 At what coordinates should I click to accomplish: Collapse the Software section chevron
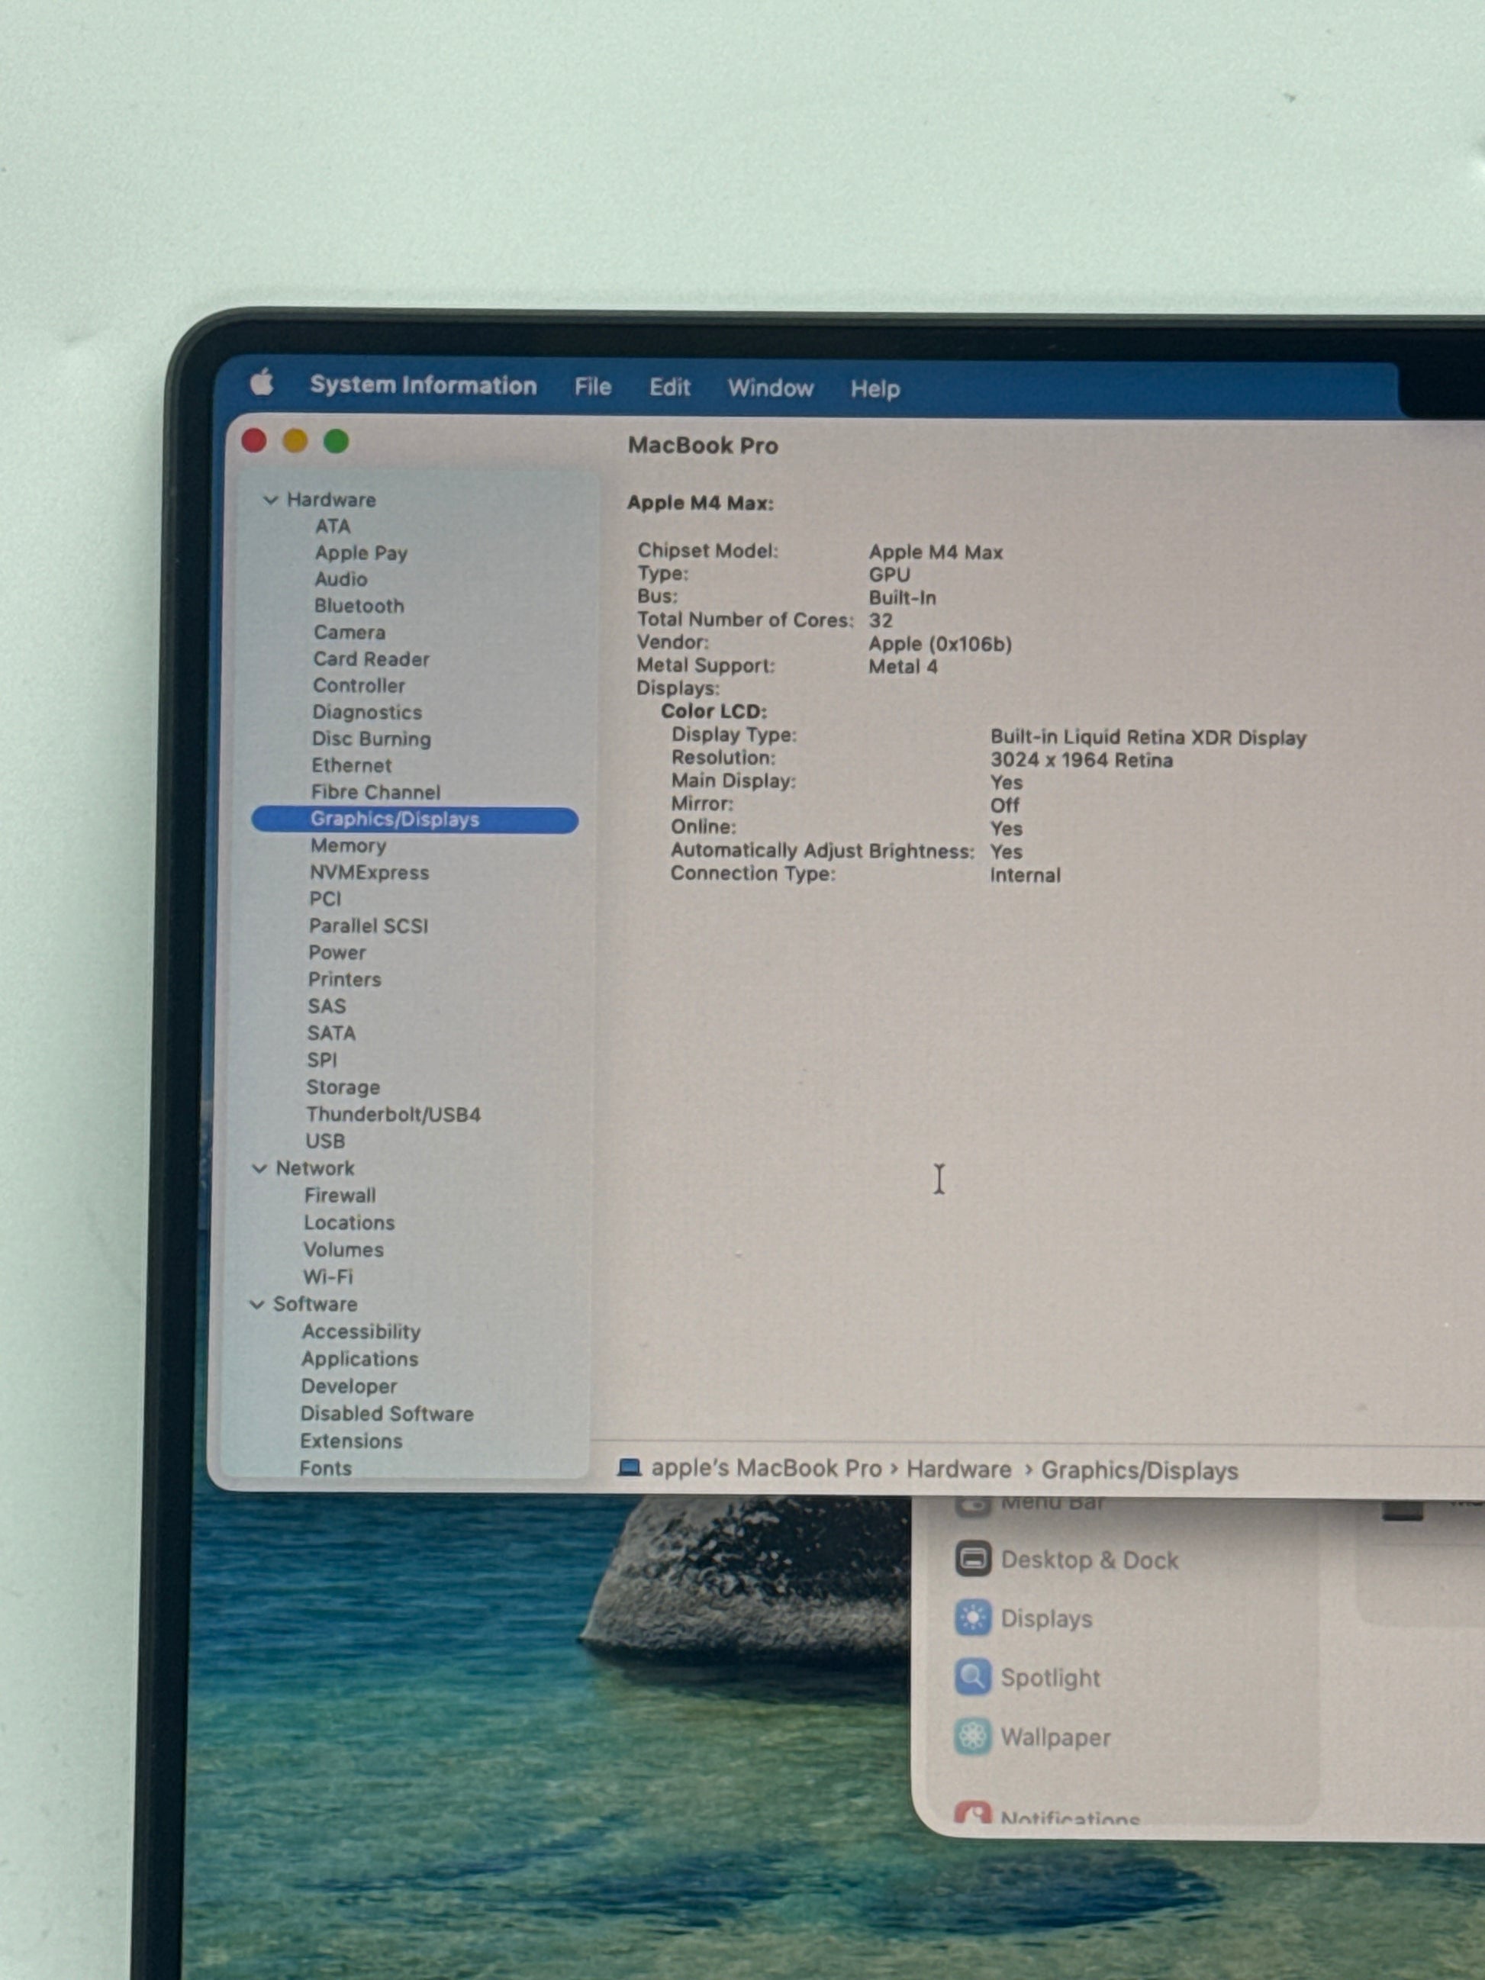257,1304
